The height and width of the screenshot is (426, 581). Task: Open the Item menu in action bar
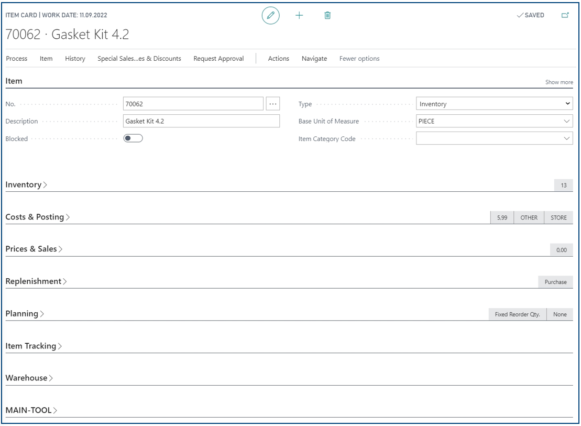pos(46,59)
